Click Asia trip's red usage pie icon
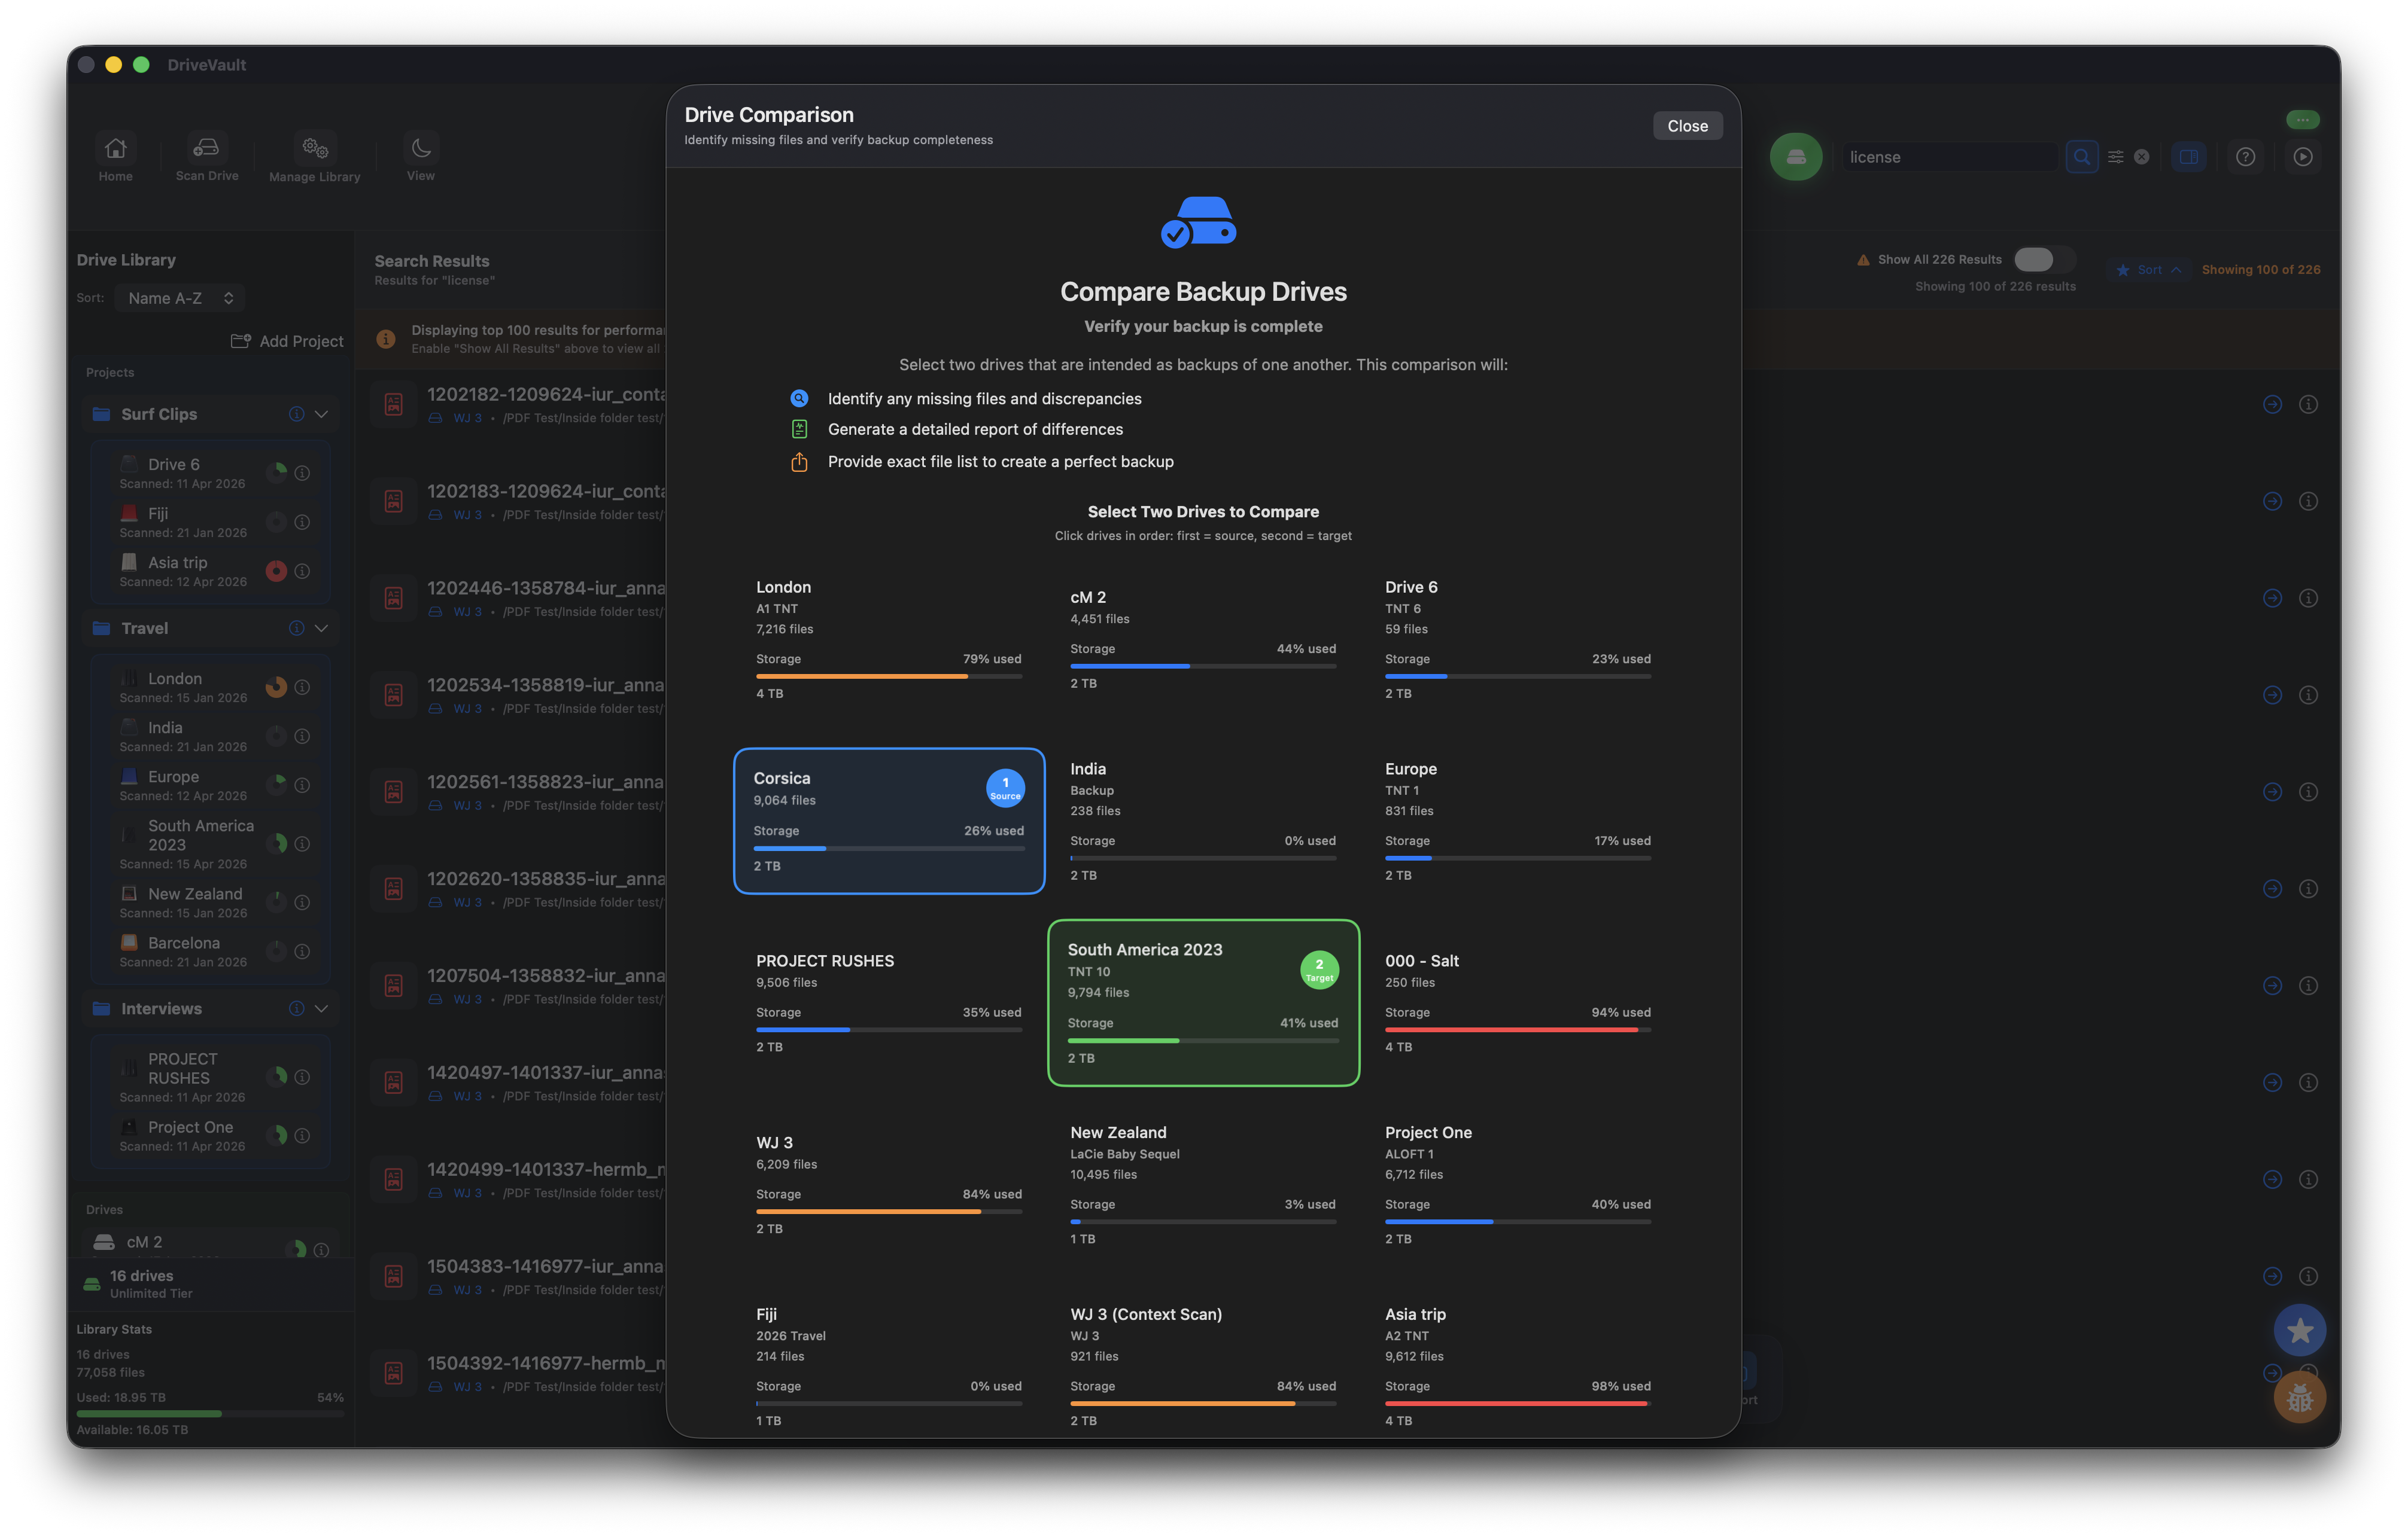The width and height of the screenshot is (2408, 1537). pos(276,571)
